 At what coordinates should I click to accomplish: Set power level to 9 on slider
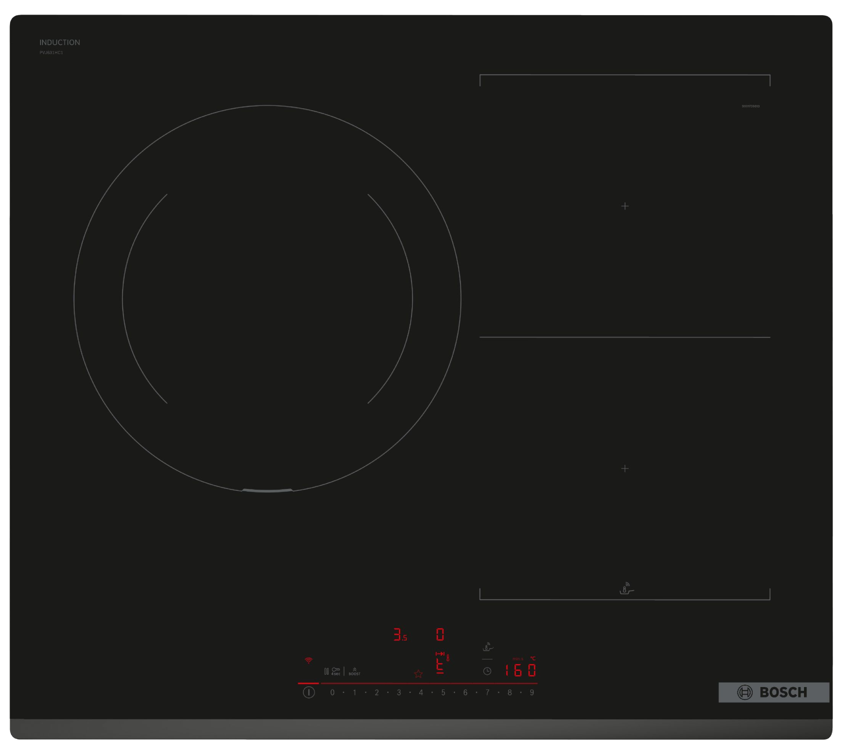coord(532,693)
